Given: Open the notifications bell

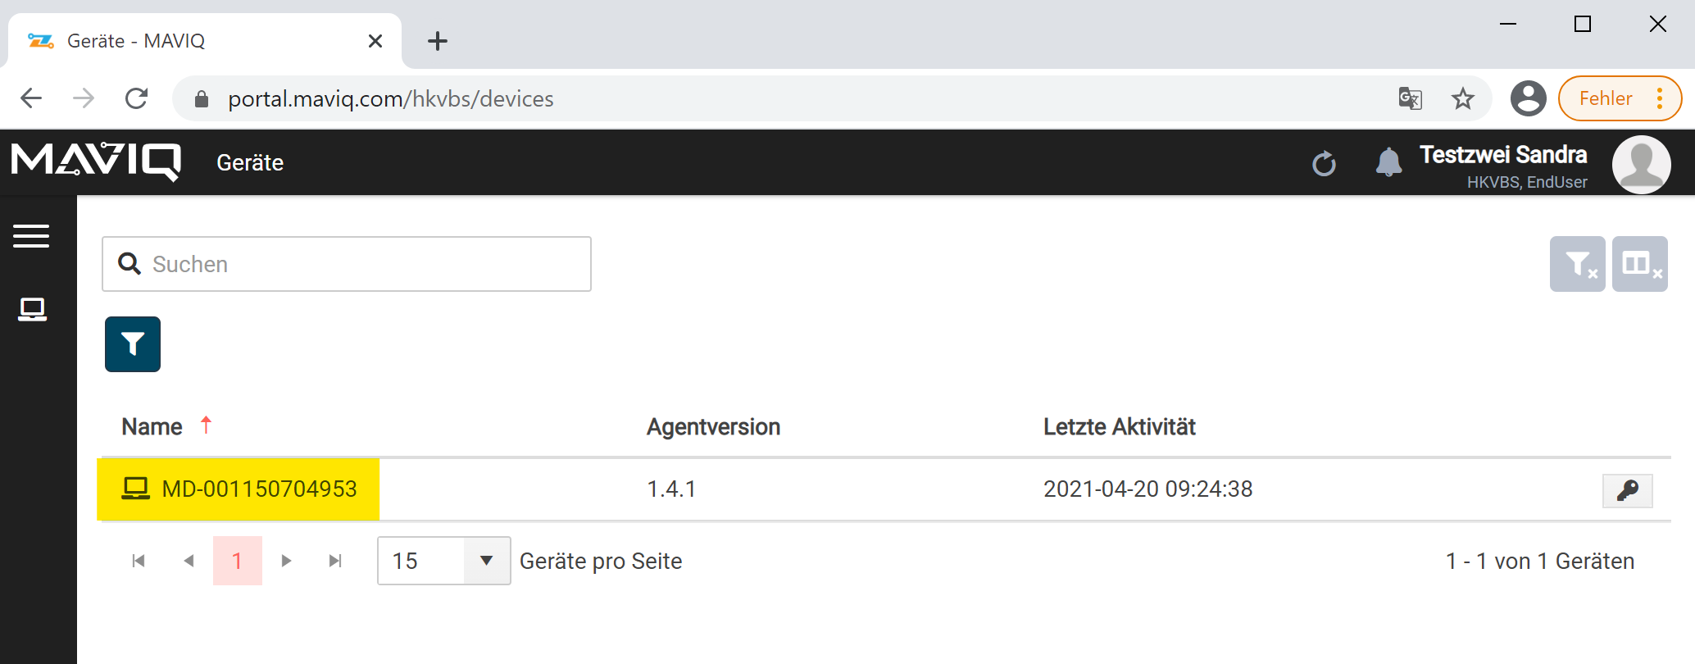Looking at the screenshot, I should (1388, 162).
